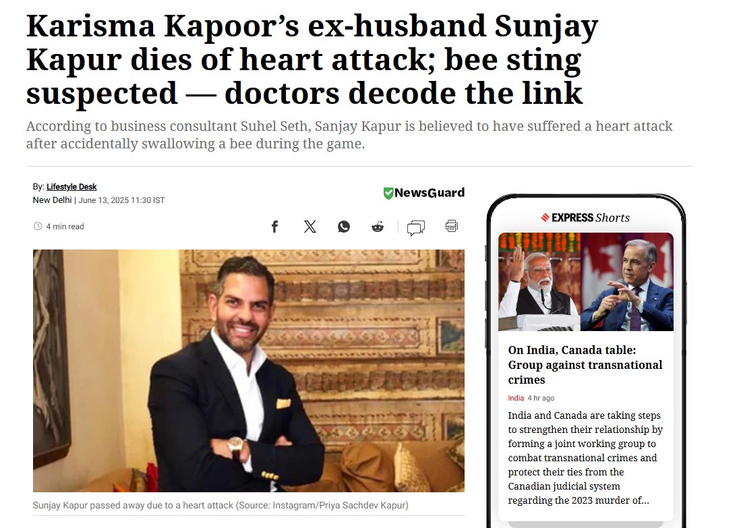Share article via WhatsApp icon
This screenshot has width=737, height=528.
click(344, 227)
